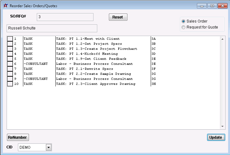Open the CID dropdown showing DEMO
The width and height of the screenshot is (230, 155).
[x=48, y=147]
